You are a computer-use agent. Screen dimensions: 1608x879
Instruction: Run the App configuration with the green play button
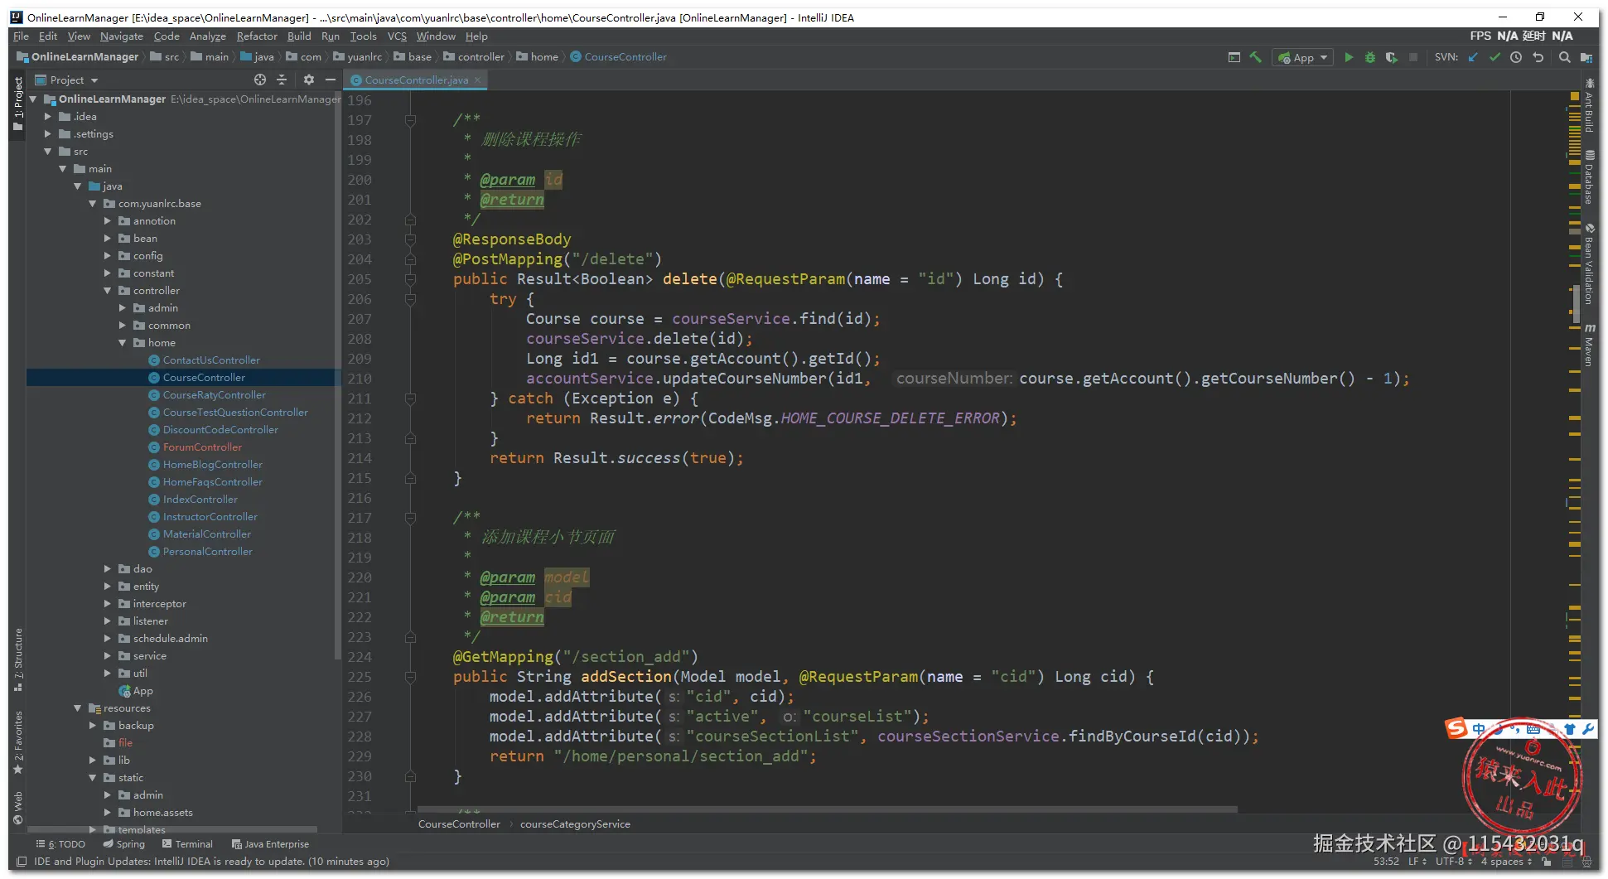click(x=1349, y=57)
